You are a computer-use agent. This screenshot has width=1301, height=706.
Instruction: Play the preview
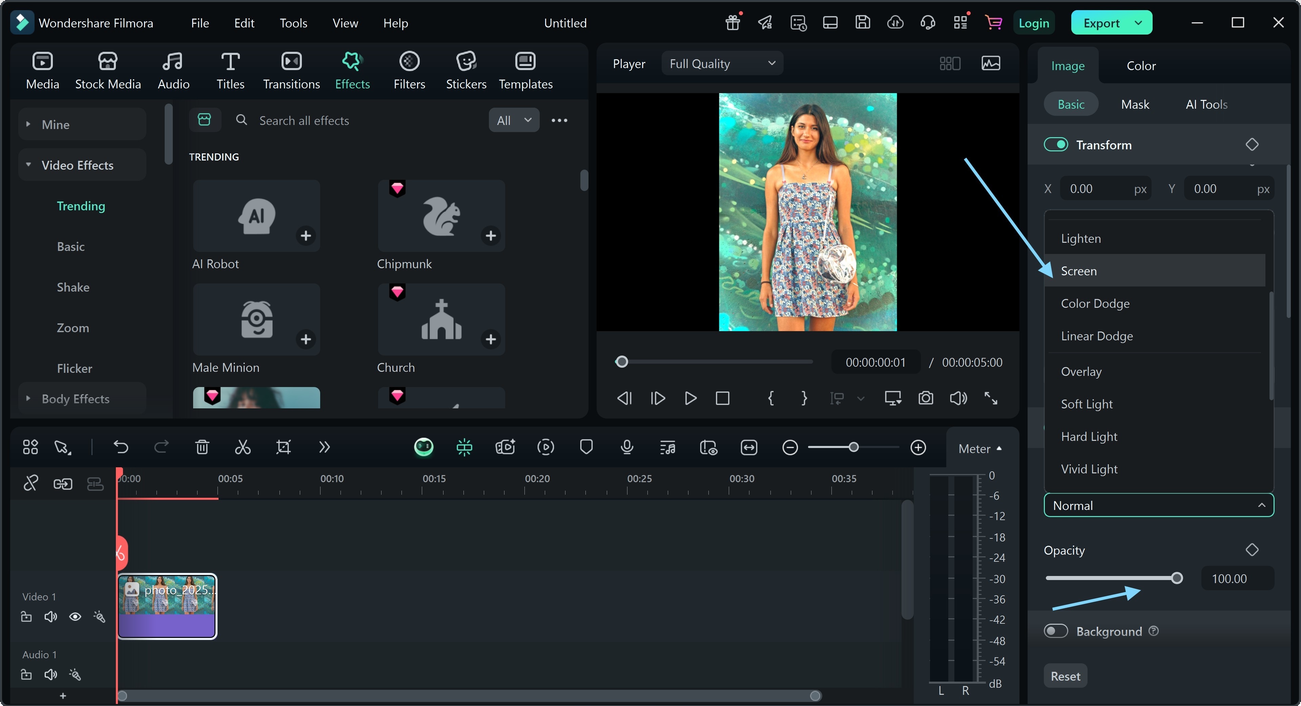pos(690,398)
